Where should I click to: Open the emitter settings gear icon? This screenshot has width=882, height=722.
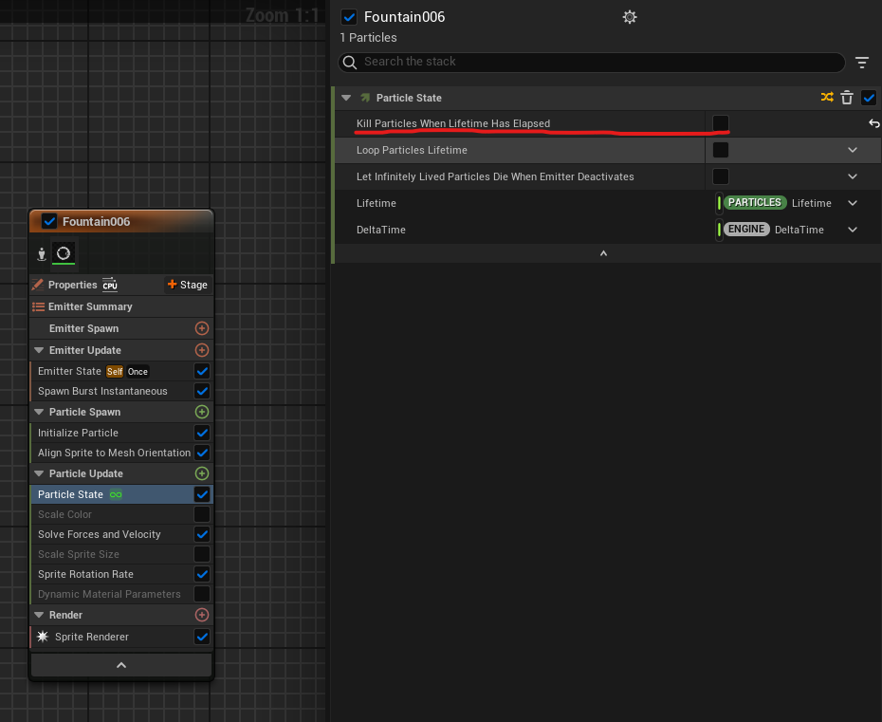coord(630,17)
